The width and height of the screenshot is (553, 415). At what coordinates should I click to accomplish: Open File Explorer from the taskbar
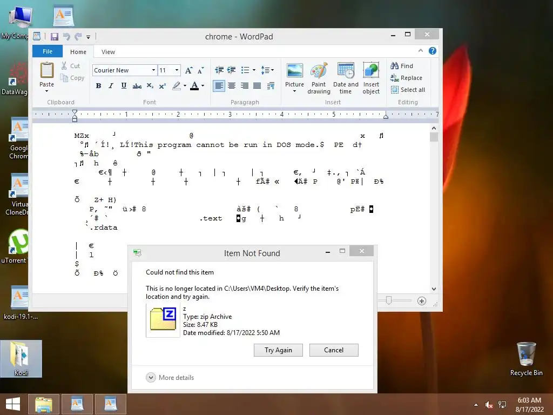tap(43, 404)
